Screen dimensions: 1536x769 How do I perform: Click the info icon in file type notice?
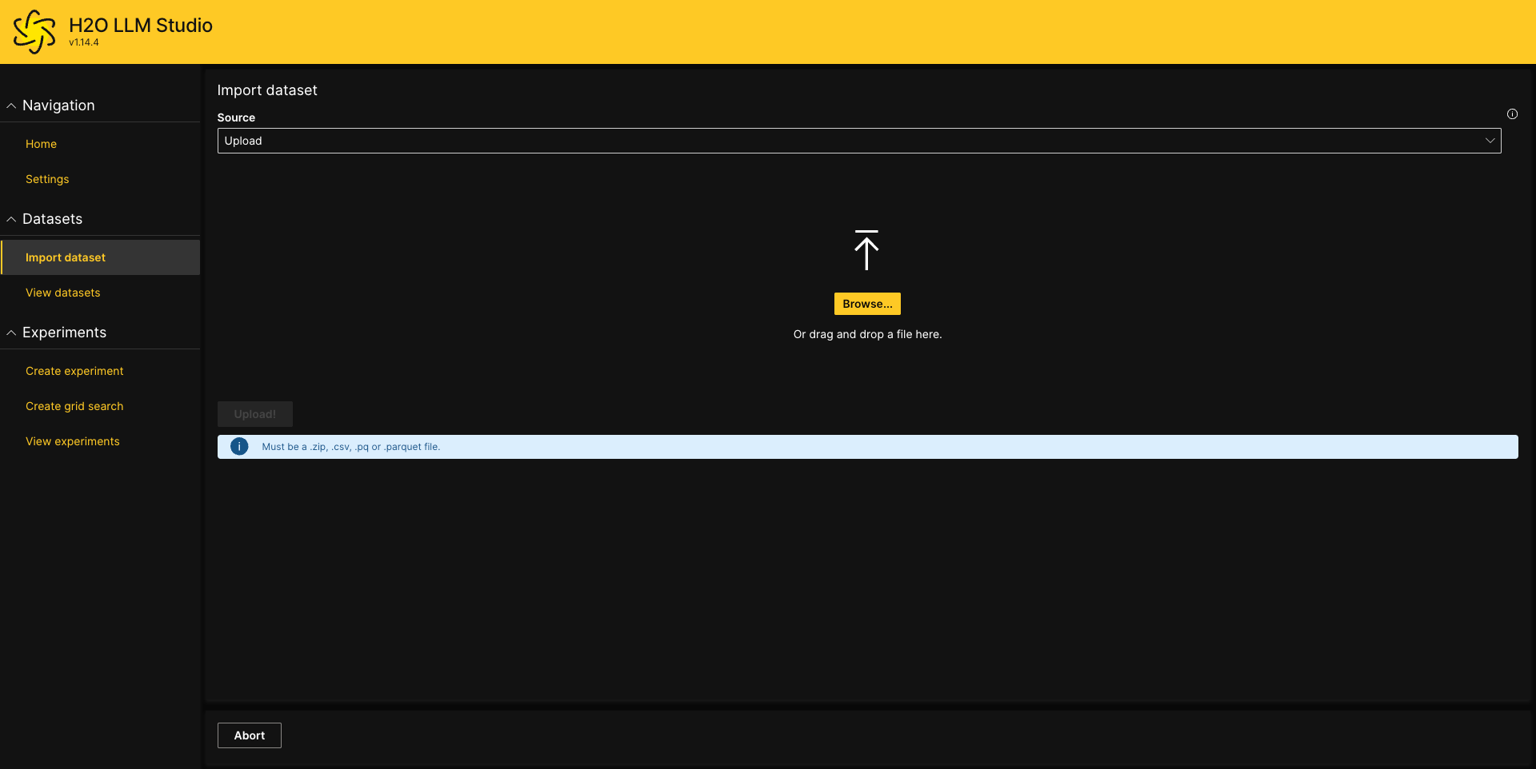(239, 447)
